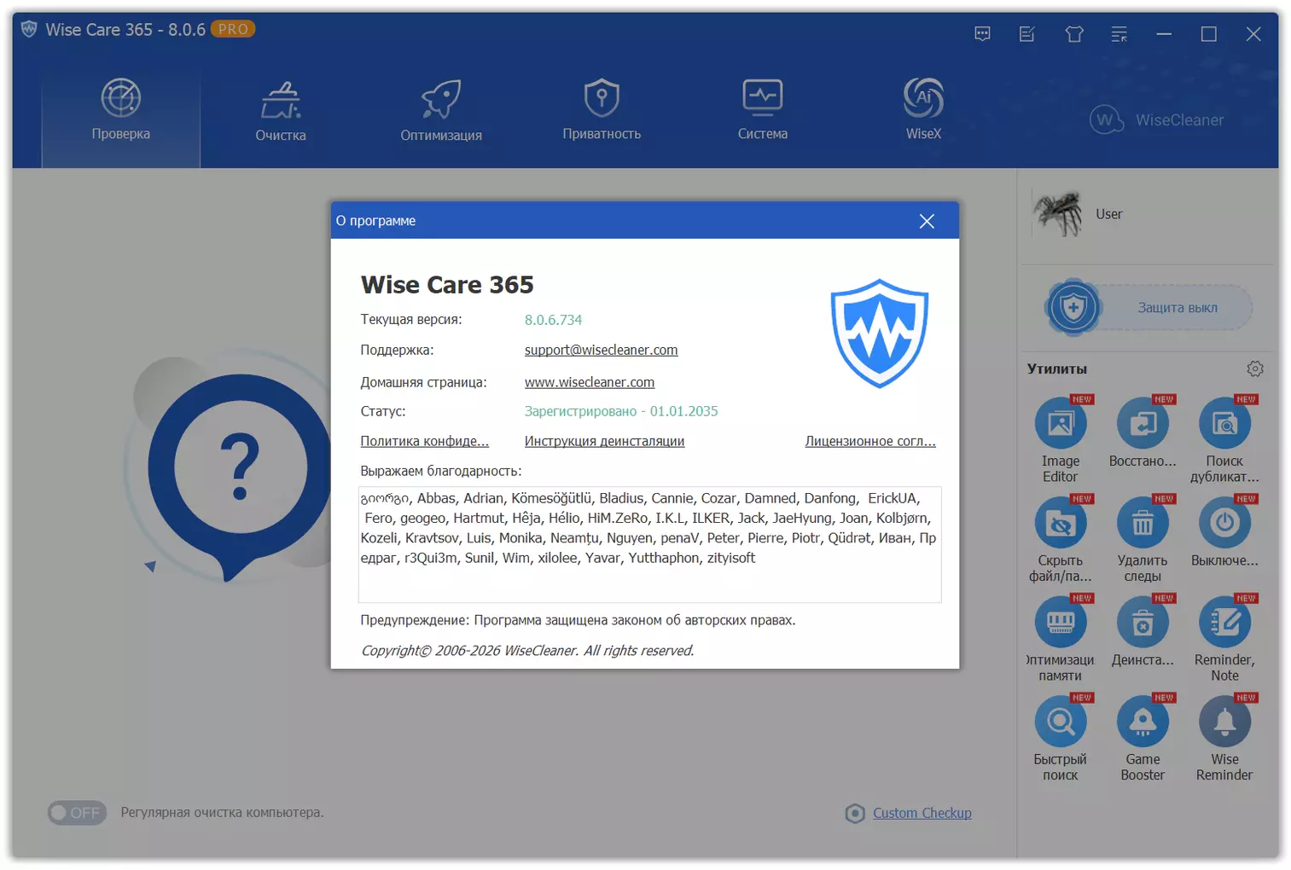Screen dimensions: 1291x870
Task: Click the WiseCleaner logo in header
Action: click(1156, 120)
